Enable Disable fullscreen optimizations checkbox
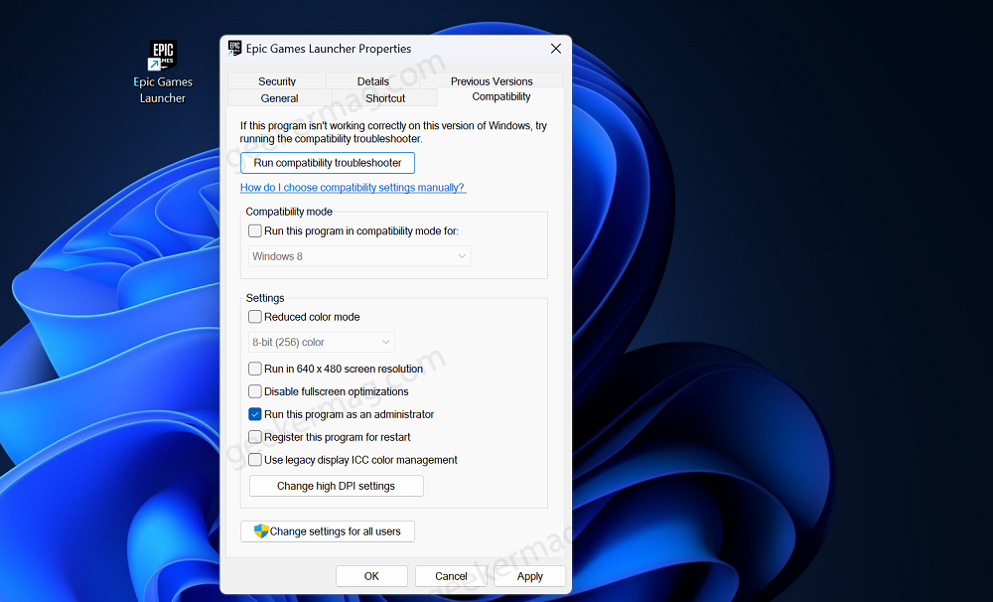This screenshot has height=602, width=993. (x=255, y=391)
